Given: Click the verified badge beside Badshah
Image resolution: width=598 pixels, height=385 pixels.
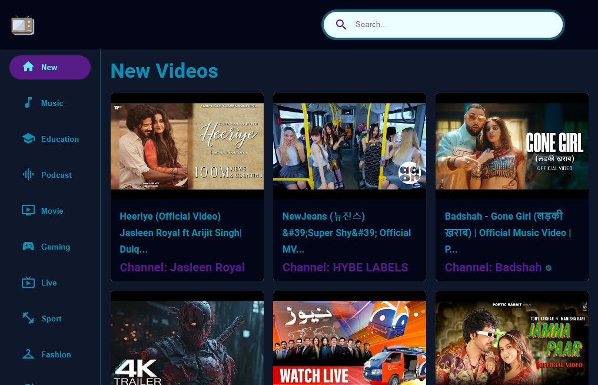Looking at the screenshot, I should coord(549,268).
